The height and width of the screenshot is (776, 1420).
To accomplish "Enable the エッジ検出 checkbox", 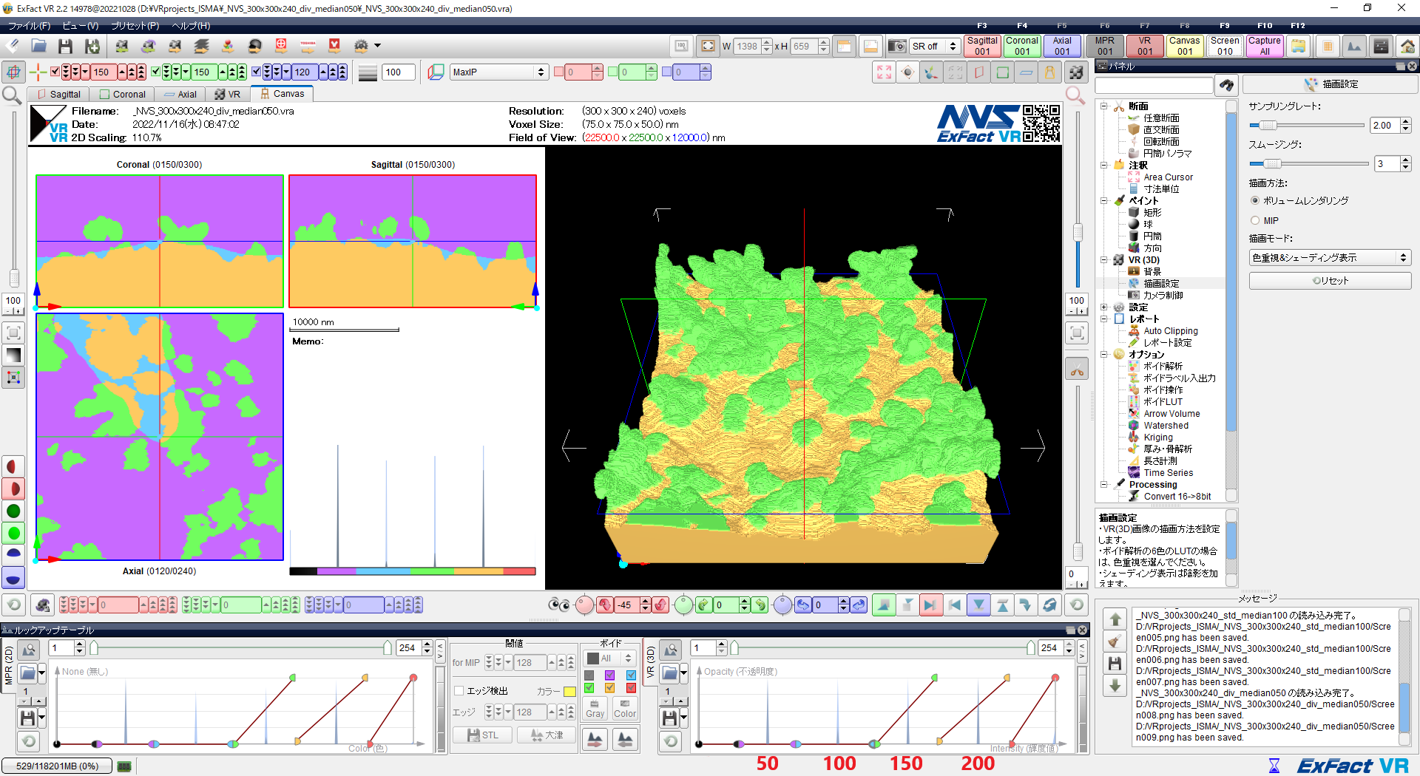I will pyautogui.click(x=459, y=691).
